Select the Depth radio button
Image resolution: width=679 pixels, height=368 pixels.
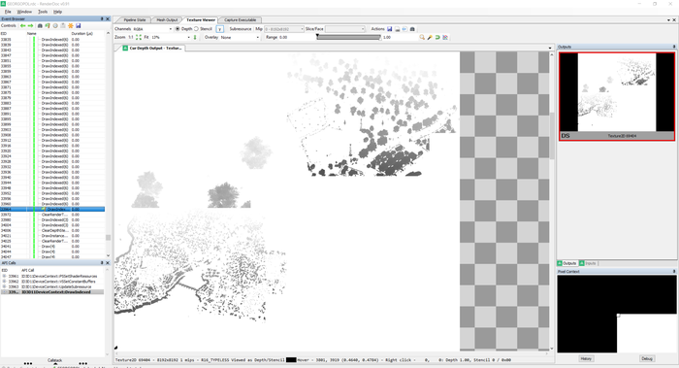point(178,29)
